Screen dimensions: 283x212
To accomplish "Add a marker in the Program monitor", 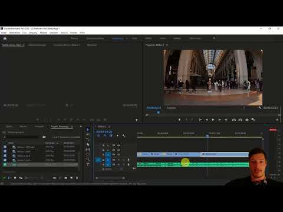I will point(179,120).
